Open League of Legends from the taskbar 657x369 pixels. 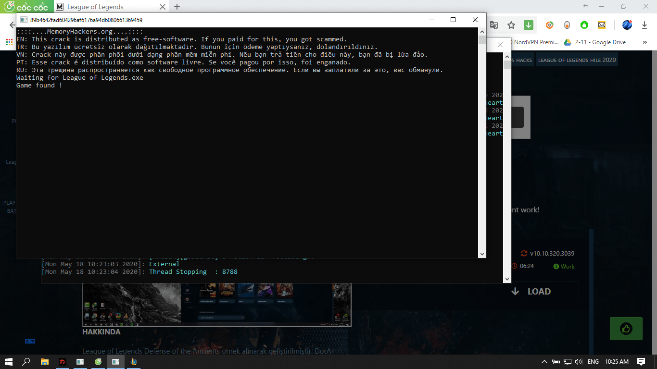(x=134, y=361)
